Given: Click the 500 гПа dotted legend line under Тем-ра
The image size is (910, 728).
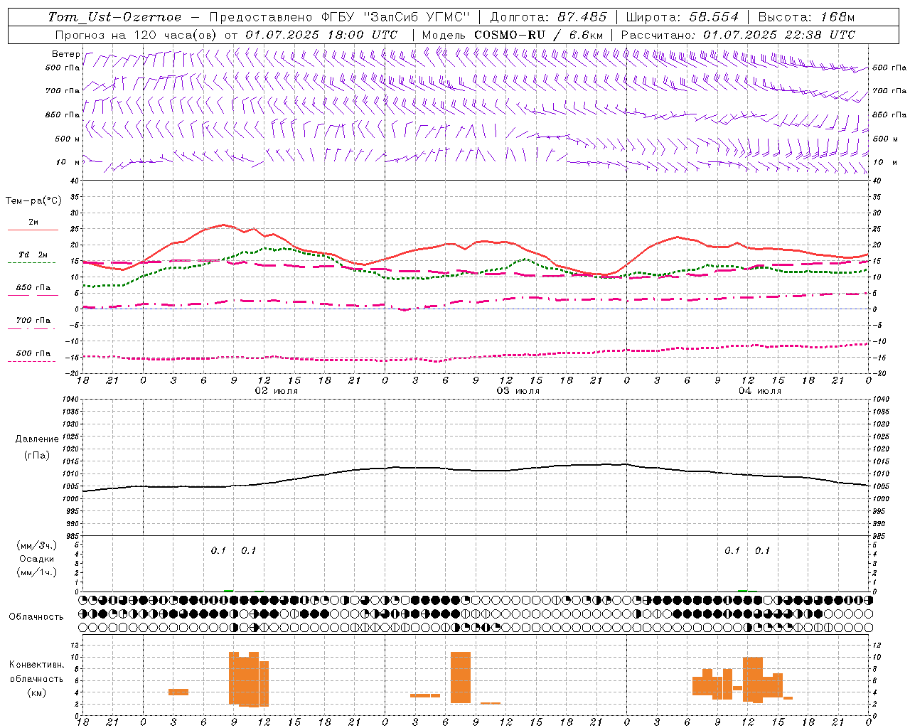Looking at the screenshot, I should pos(33,361).
